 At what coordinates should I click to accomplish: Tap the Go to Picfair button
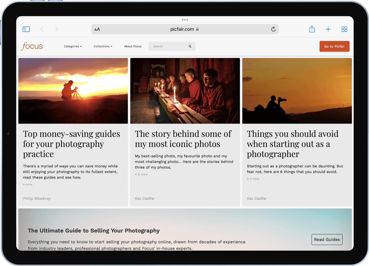coord(334,46)
